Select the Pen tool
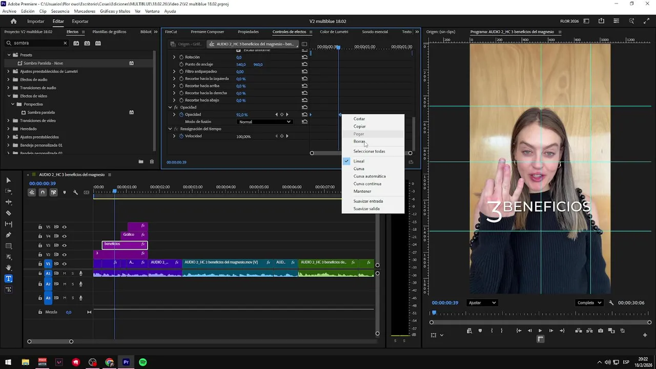656x369 pixels. pyautogui.click(x=8, y=235)
